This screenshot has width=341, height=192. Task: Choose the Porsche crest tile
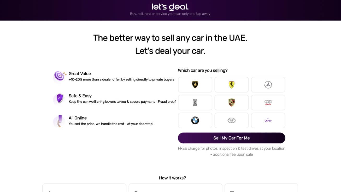[232, 103]
